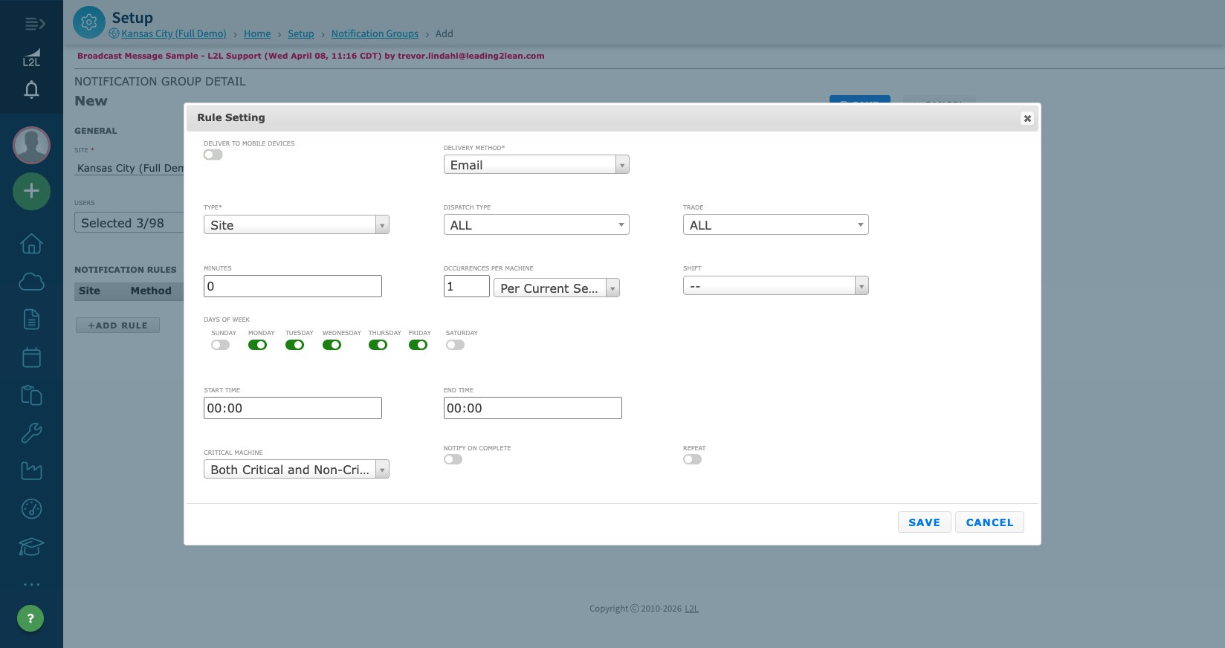
Task: Click the Occurrences Per Machine number field
Action: click(467, 286)
